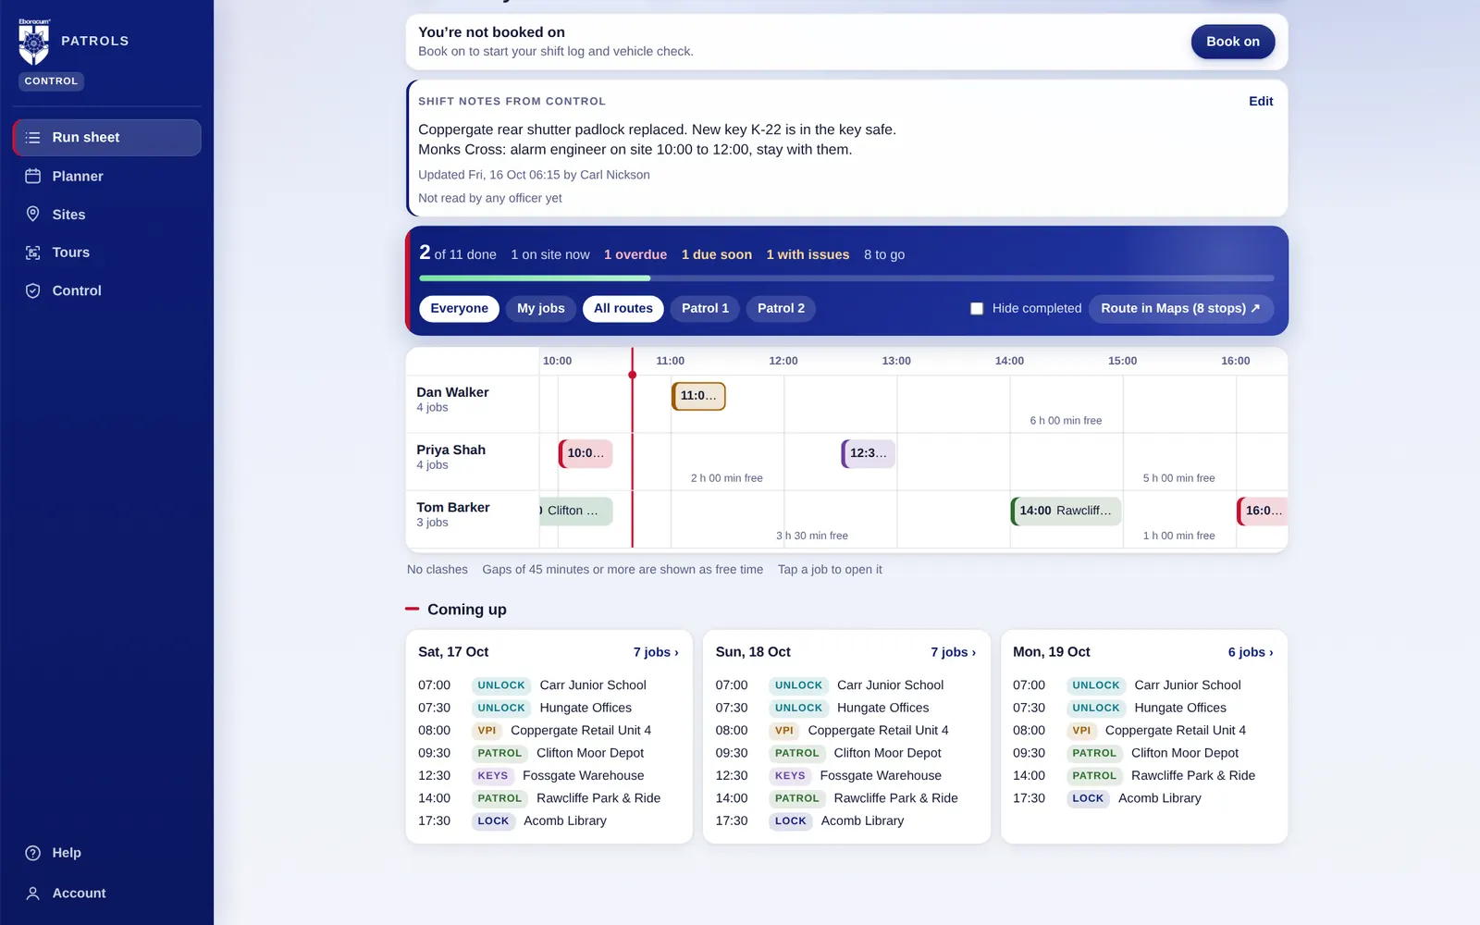Click the Sites map pin icon
This screenshot has height=925, width=1480.
pos(33,214)
